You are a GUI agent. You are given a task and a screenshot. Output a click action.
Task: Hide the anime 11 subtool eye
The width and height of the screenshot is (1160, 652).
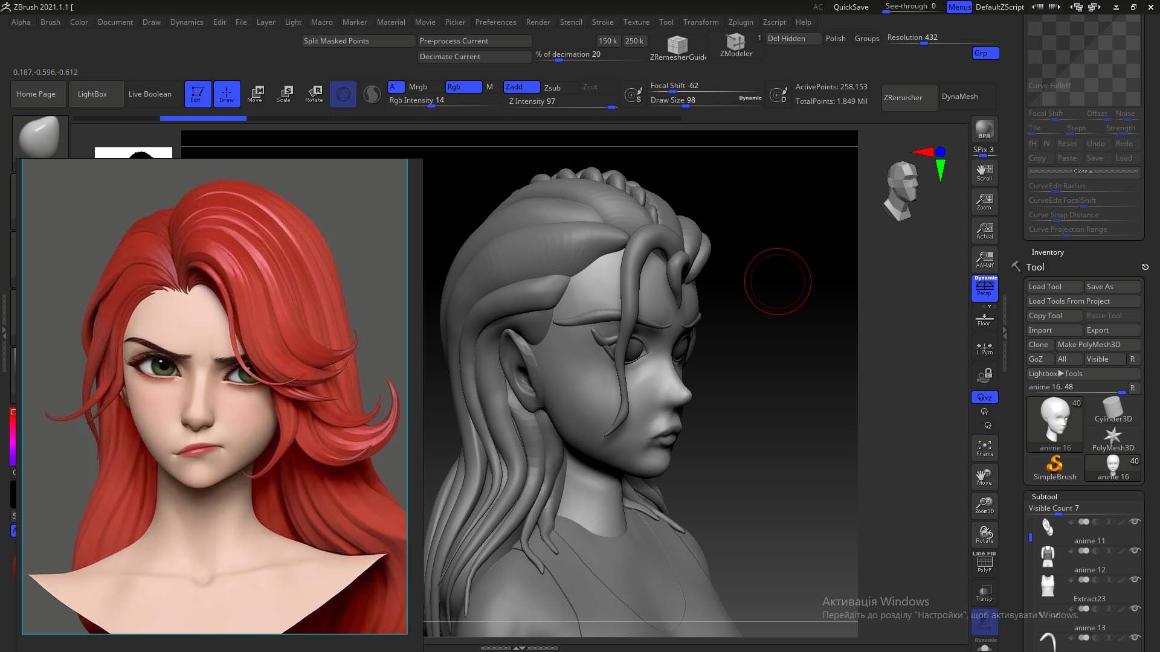tap(1135, 522)
